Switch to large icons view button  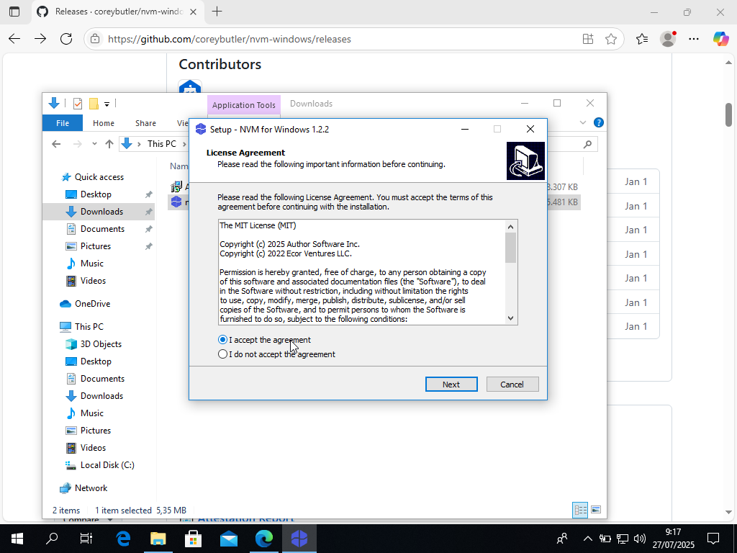click(x=596, y=511)
